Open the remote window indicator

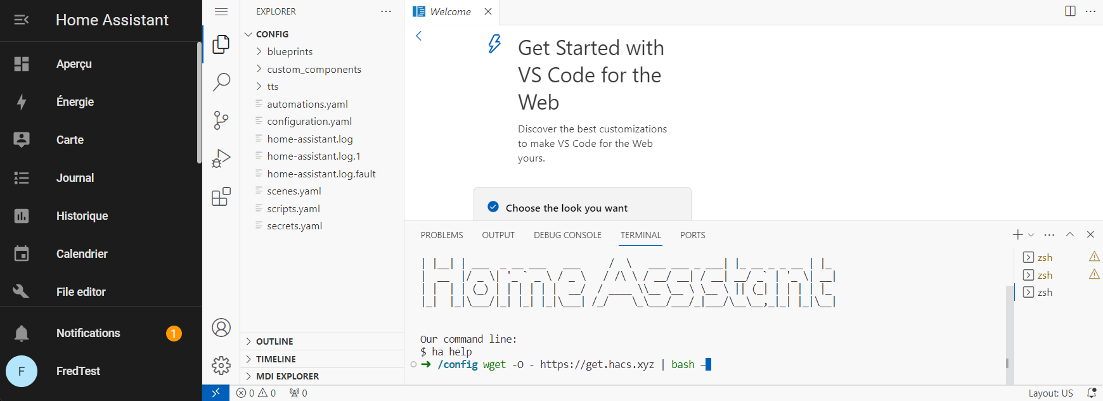[216, 393]
